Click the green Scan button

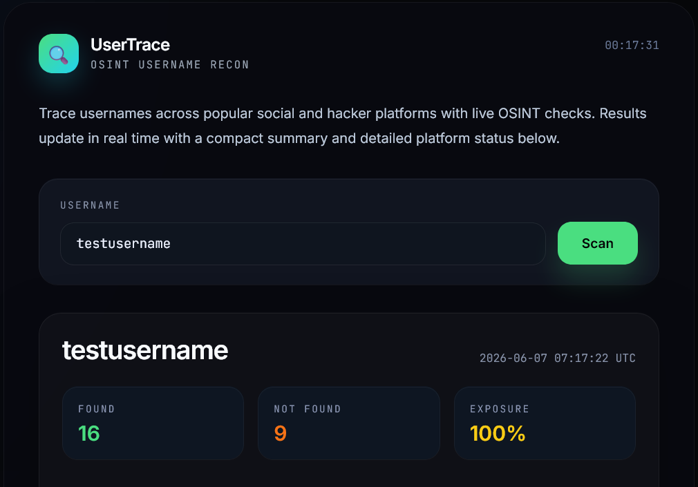pos(597,243)
